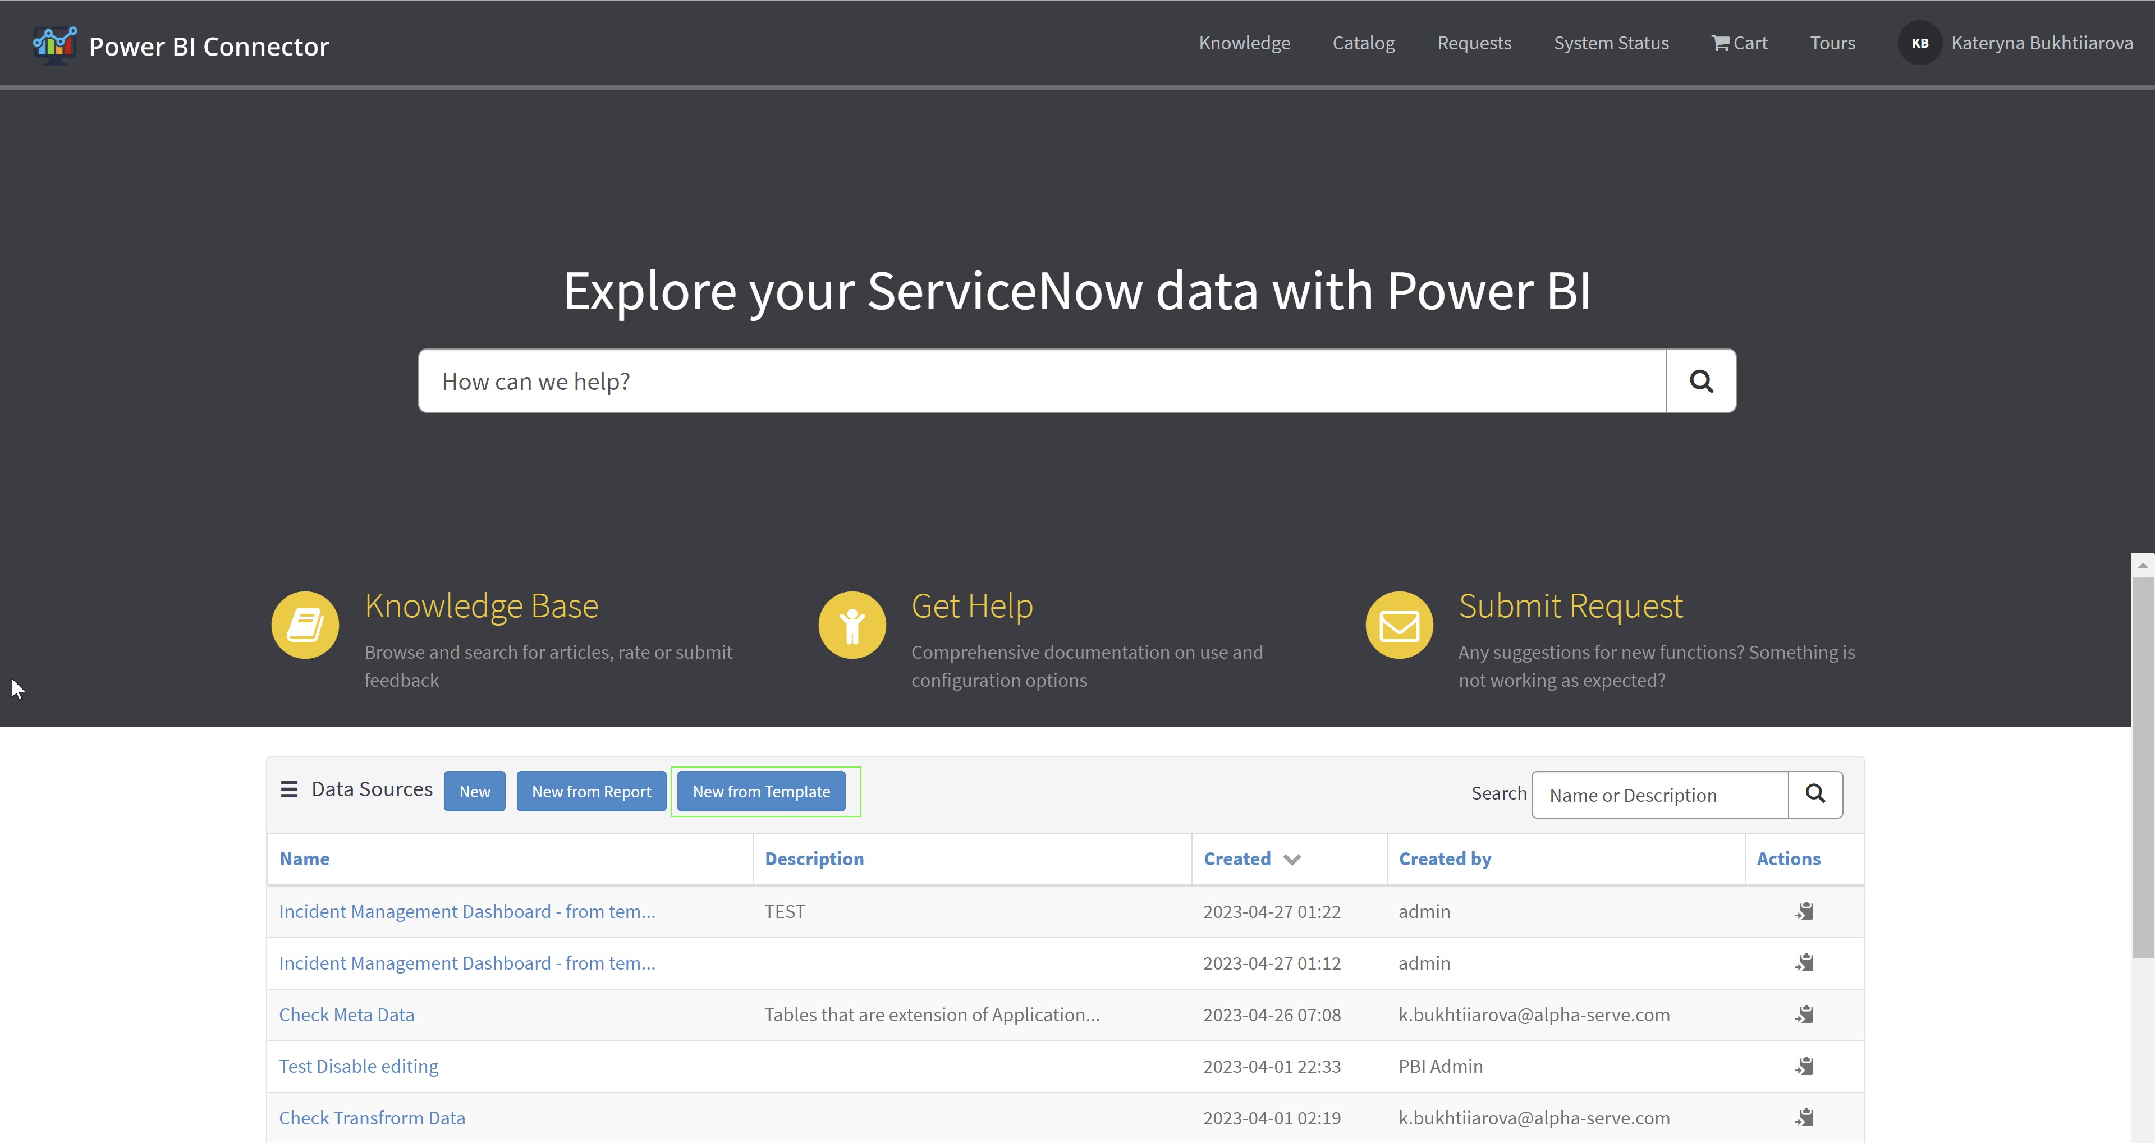Click the hero search magnifier button
2155x1143 pixels.
pyautogui.click(x=1701, y=382)
